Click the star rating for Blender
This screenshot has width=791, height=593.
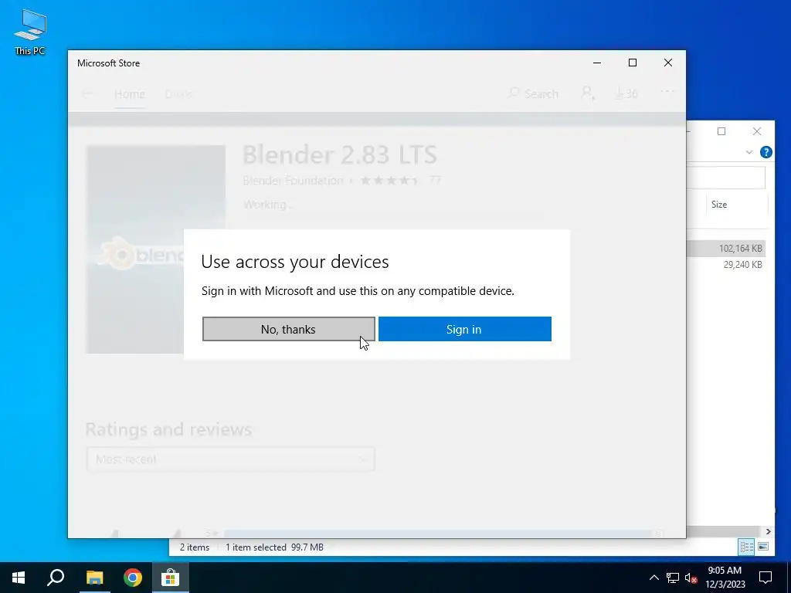tap(389, 181)
